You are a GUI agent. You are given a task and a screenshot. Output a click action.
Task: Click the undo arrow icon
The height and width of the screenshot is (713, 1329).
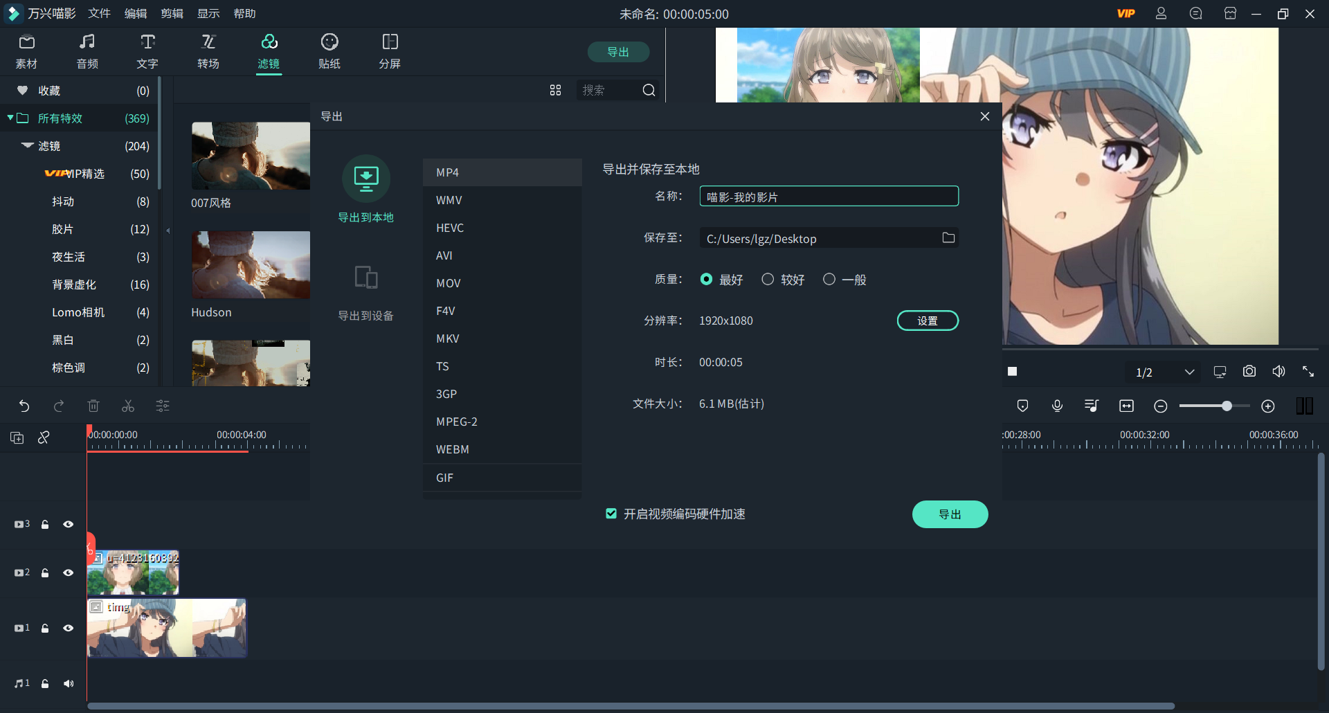(x=24, y=406)
